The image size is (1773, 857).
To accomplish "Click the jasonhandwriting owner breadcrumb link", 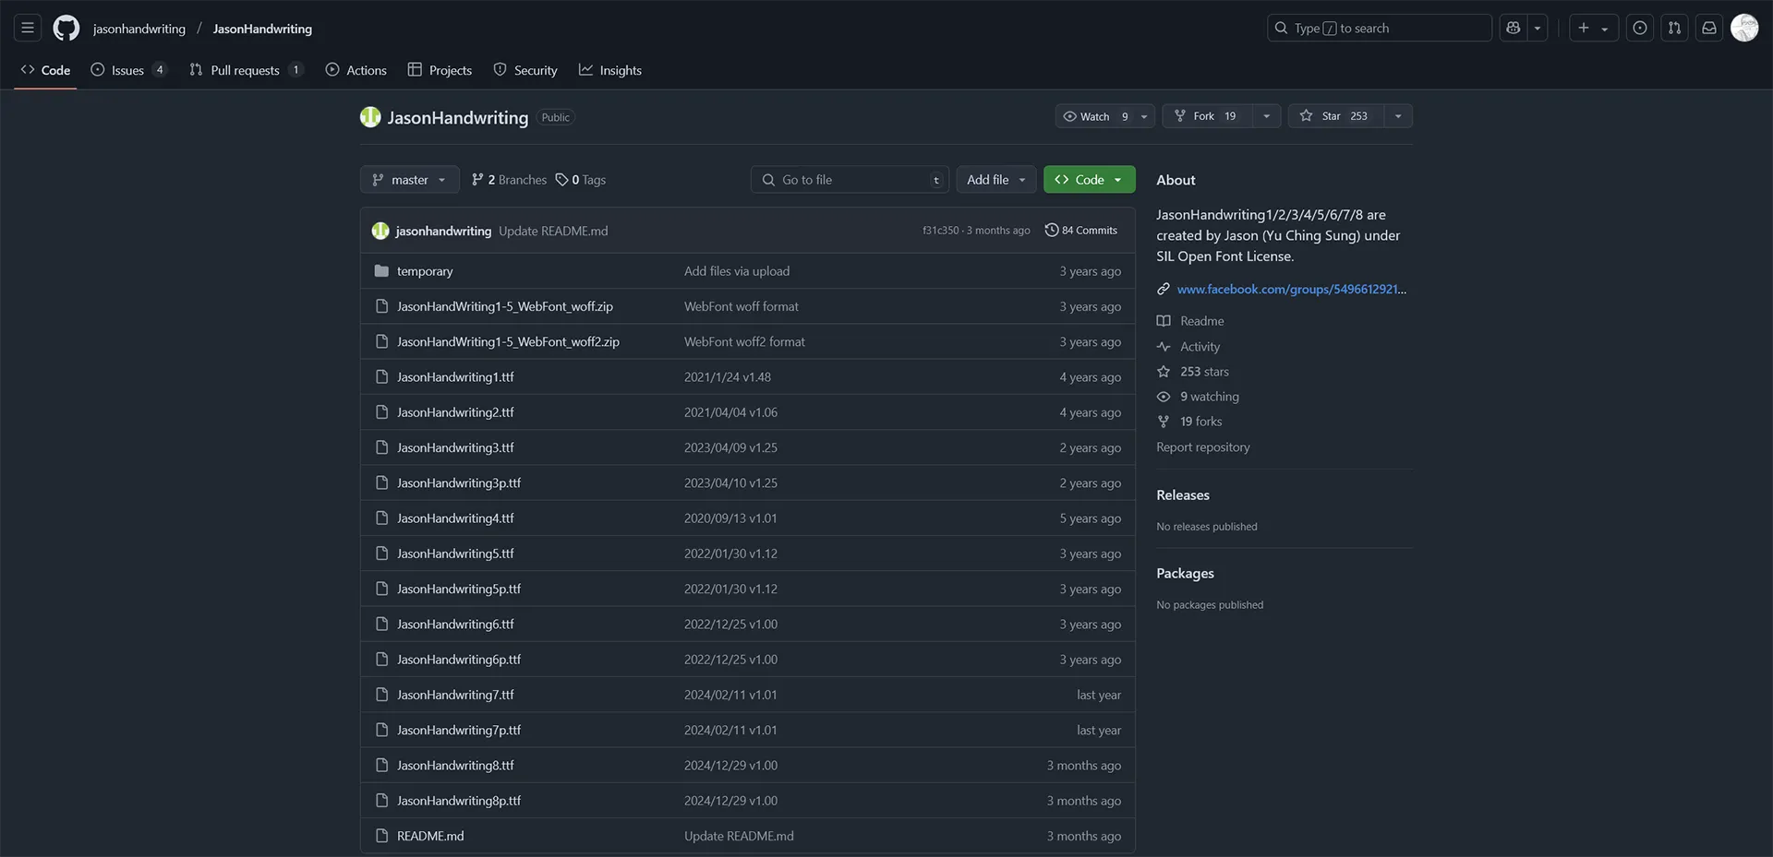I will pos(139,29).
